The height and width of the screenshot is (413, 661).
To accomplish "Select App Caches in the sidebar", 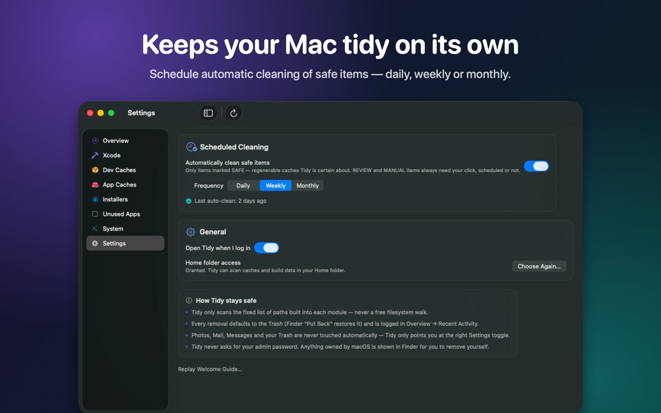I will click(125, 185).
